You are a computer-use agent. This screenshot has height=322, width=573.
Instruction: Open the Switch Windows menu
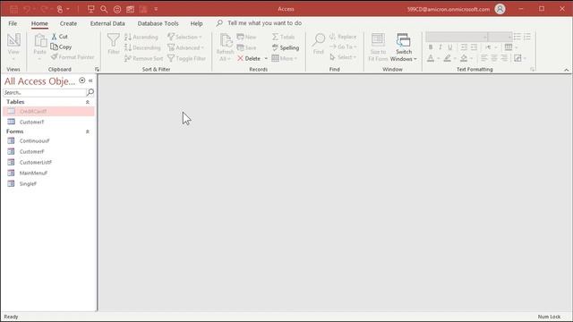tap(404, 47)
